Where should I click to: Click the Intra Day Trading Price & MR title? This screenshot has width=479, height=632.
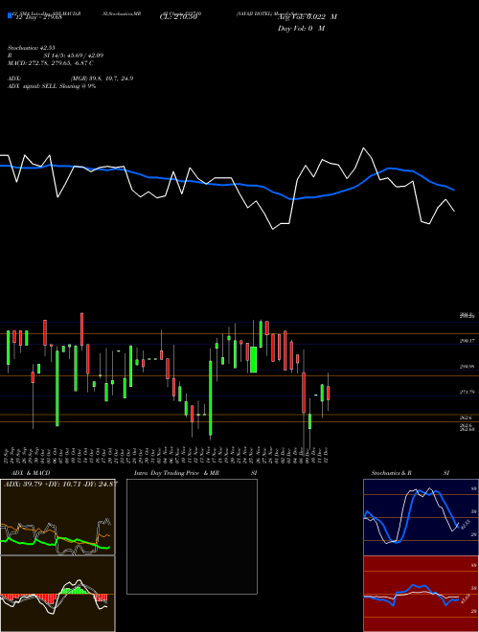(x=177, y=473)
